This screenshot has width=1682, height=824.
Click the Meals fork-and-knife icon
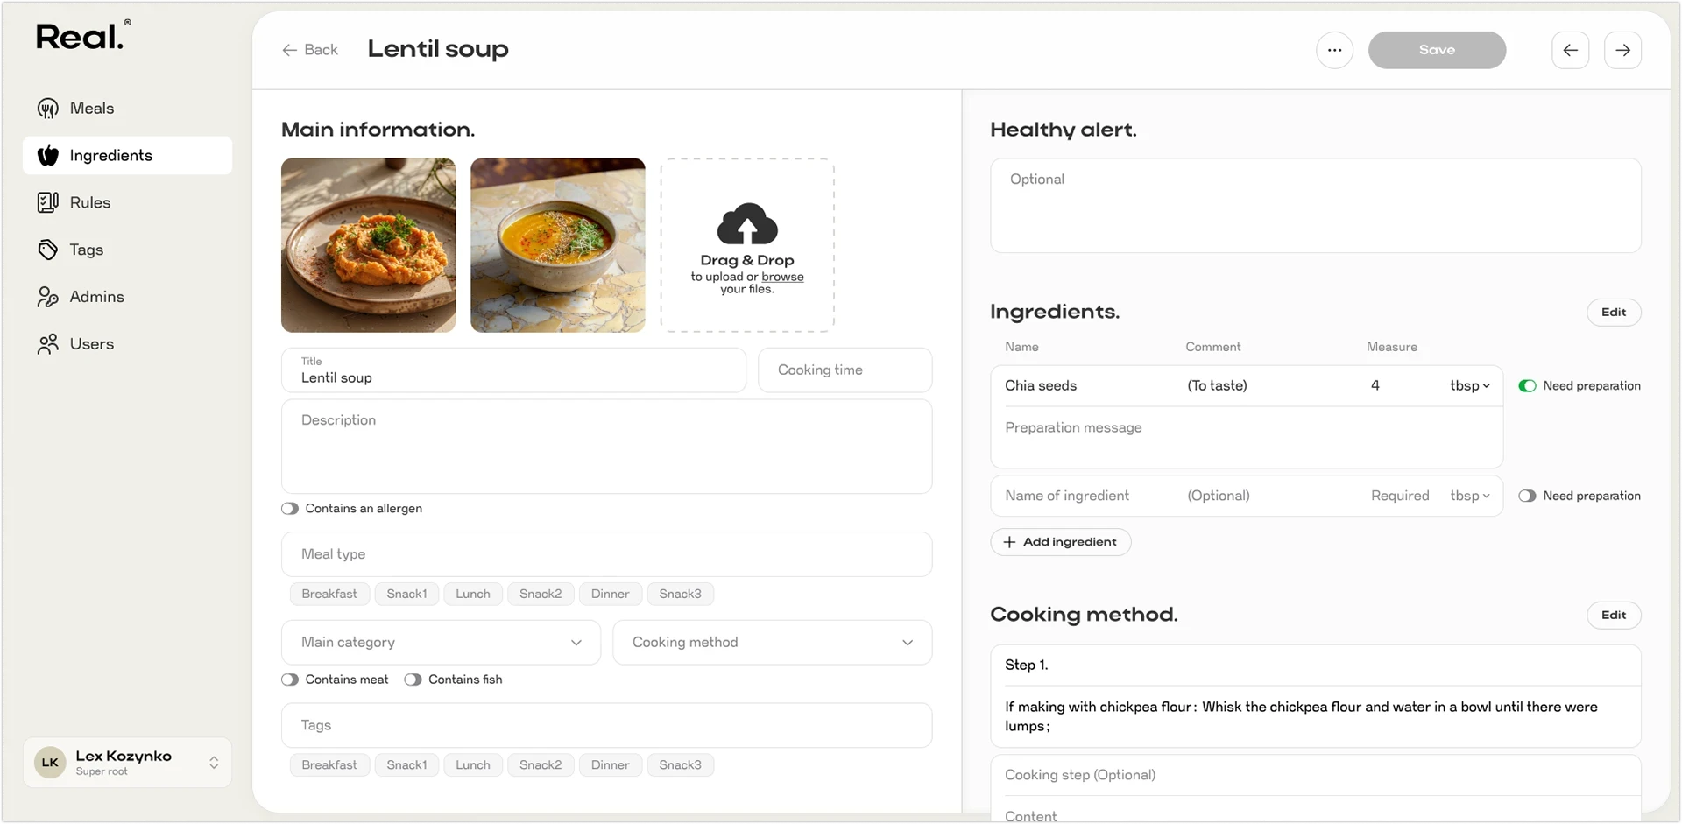[x=48, y=109]
